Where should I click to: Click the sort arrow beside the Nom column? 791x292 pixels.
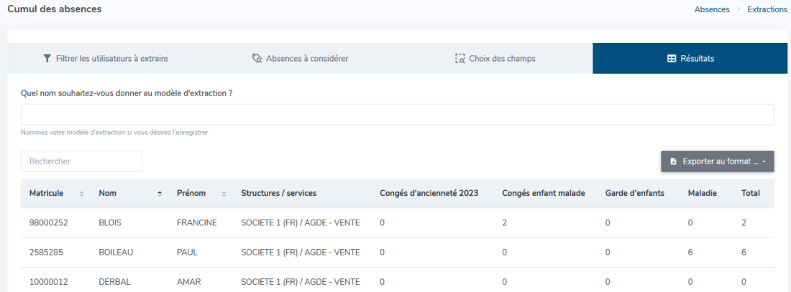[160, 194]
